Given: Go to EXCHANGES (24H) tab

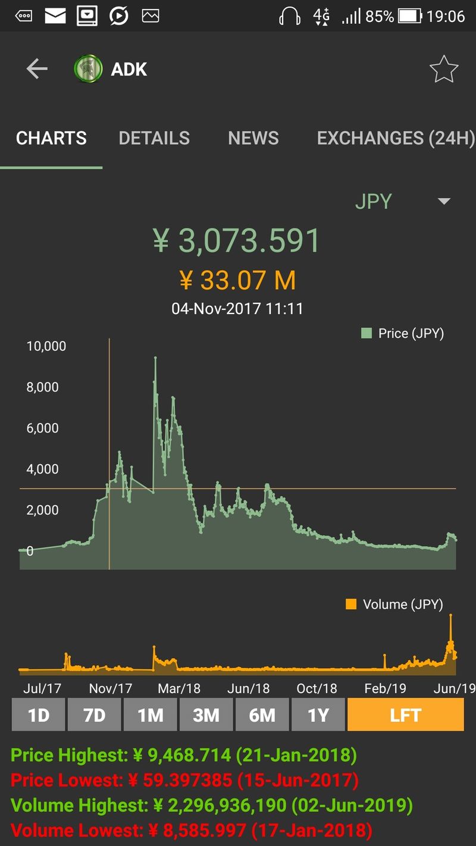Looking at the screenshot, I should [x=395, y=138].
